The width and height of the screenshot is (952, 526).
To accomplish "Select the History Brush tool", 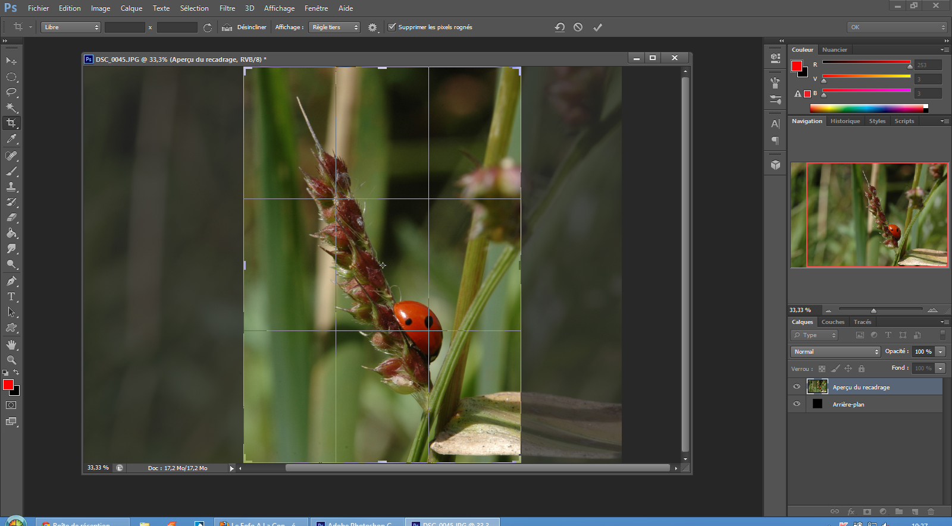I will pyautogui.click(x=11, y=202).
